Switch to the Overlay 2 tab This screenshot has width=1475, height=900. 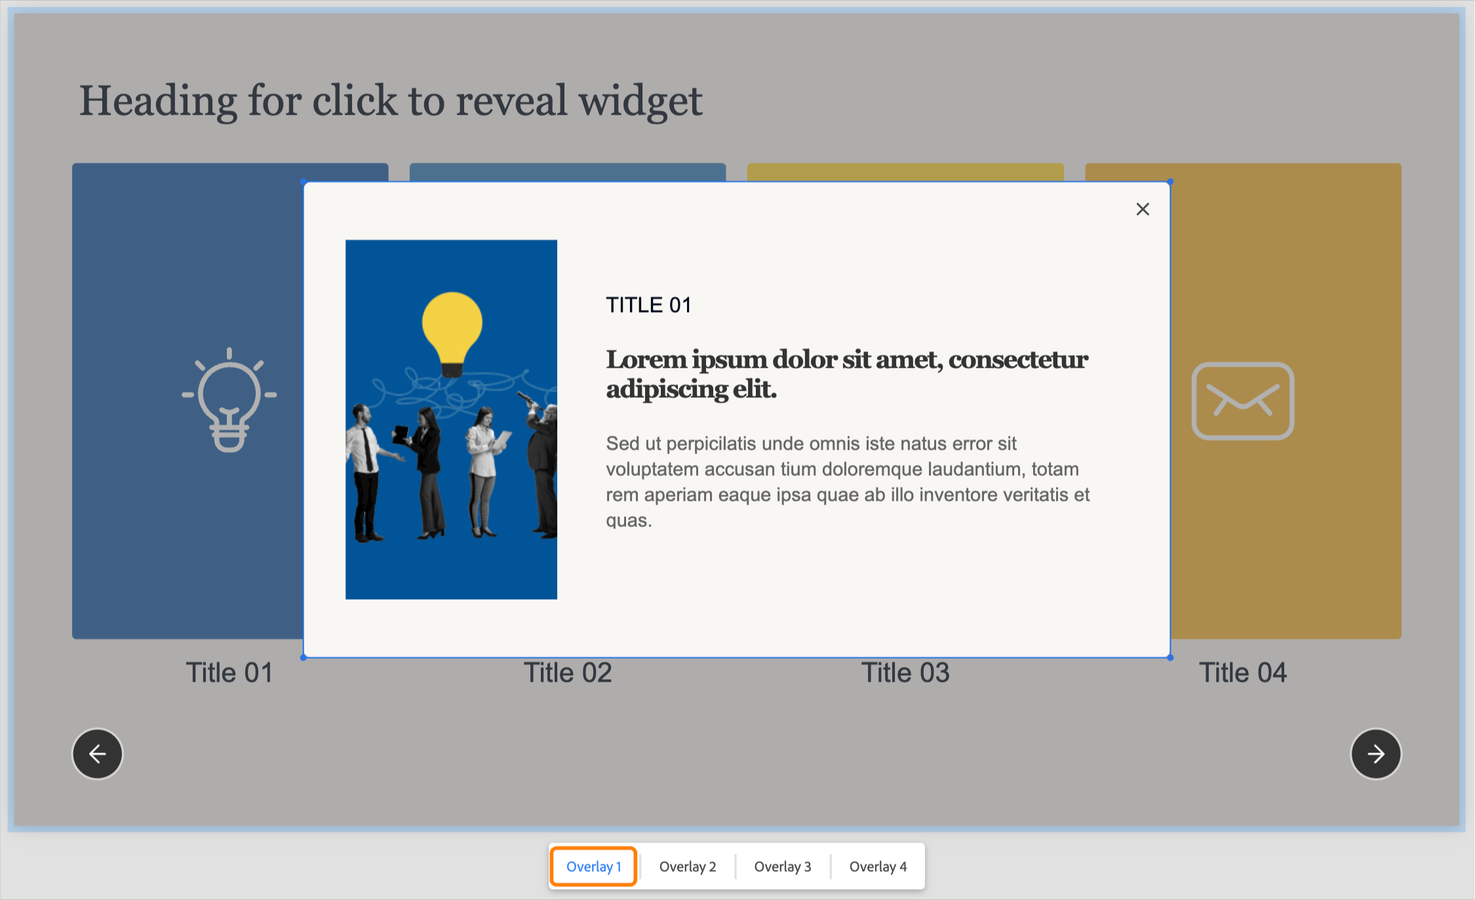point(688,867)
